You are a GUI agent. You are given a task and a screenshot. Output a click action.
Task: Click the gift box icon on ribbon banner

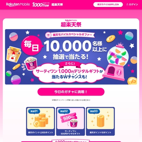pos(48,35)
